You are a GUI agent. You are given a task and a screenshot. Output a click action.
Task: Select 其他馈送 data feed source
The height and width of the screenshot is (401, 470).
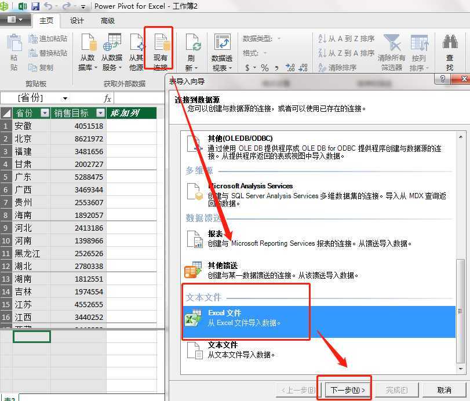pyautogui.click(x=318, y=271)
